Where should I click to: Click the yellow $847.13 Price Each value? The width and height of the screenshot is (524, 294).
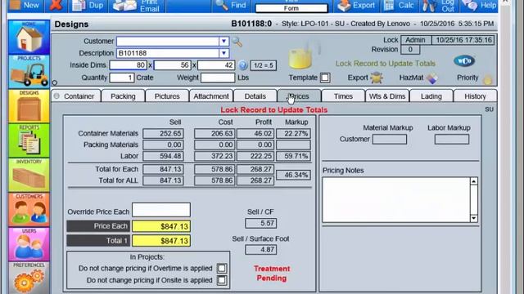(x=161, y=226)
